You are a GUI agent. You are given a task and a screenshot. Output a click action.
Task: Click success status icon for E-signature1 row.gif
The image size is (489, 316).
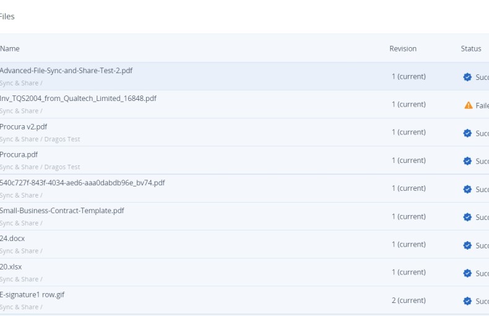point(467,301)
